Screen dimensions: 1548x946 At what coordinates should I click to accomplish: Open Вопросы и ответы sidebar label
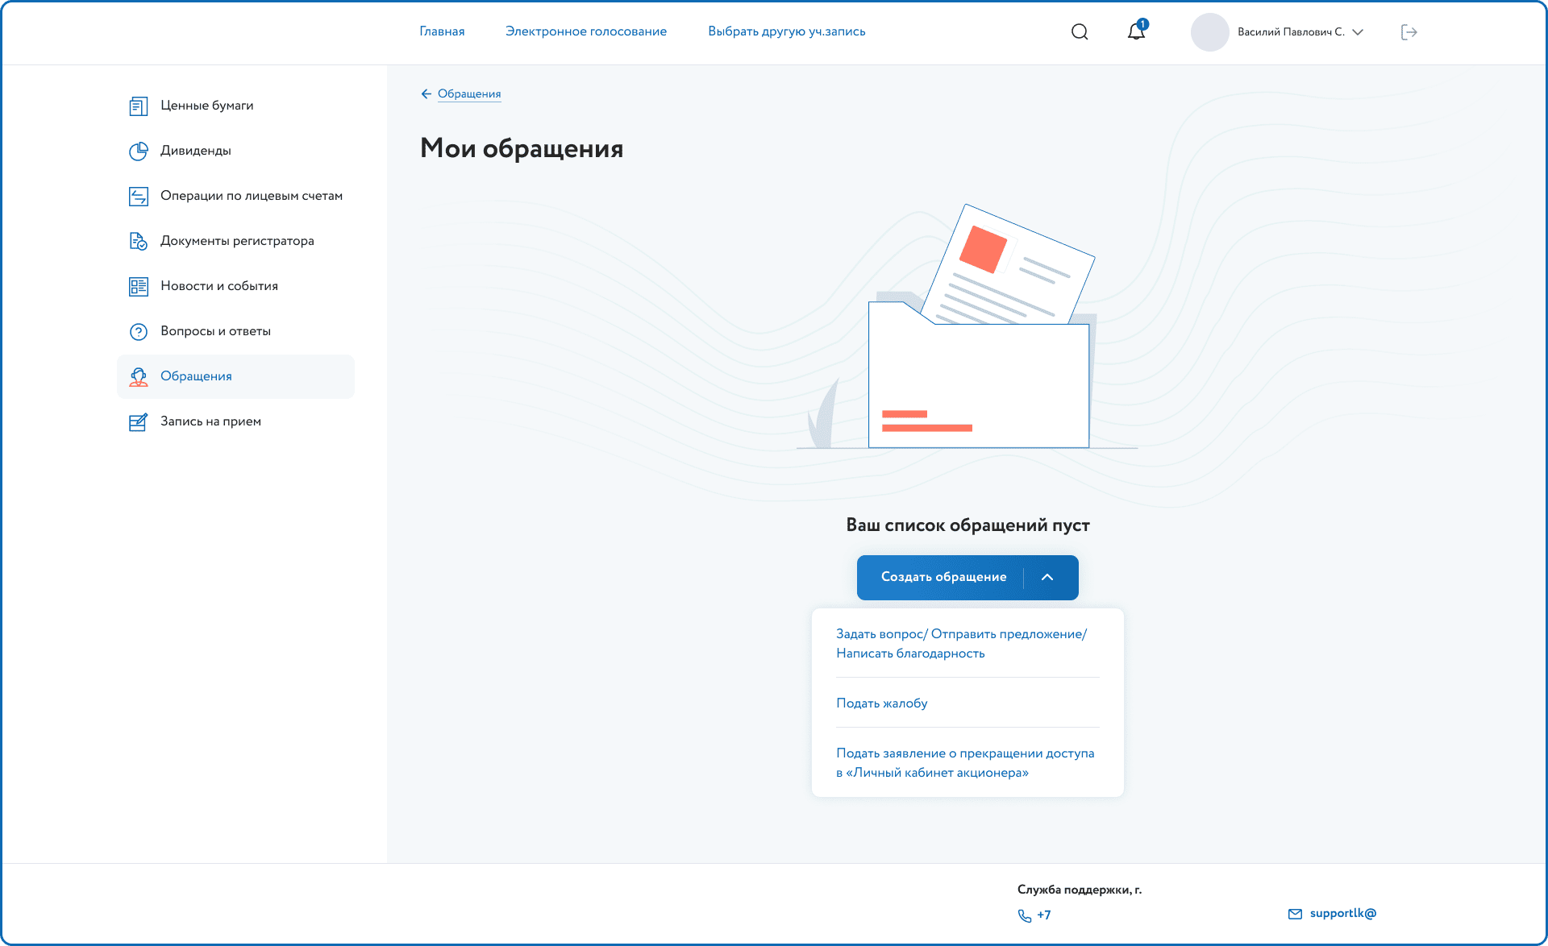tap(215, 331)
